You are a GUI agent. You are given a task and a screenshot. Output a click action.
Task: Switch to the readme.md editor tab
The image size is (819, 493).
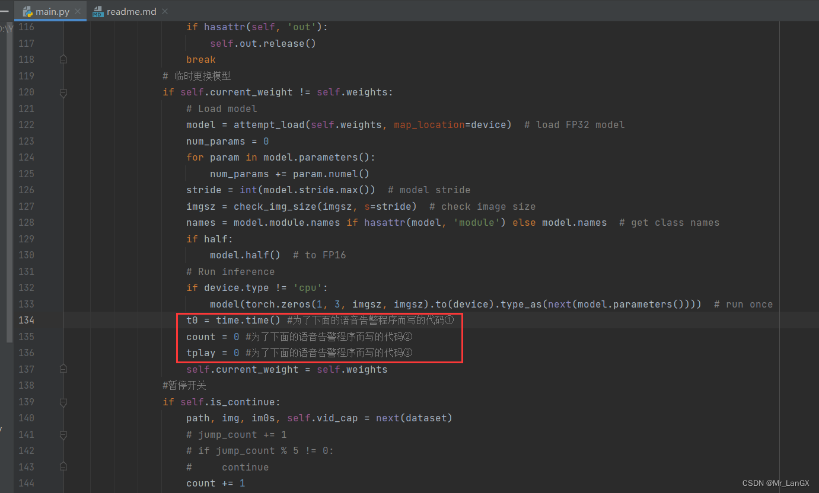point(132,11)
